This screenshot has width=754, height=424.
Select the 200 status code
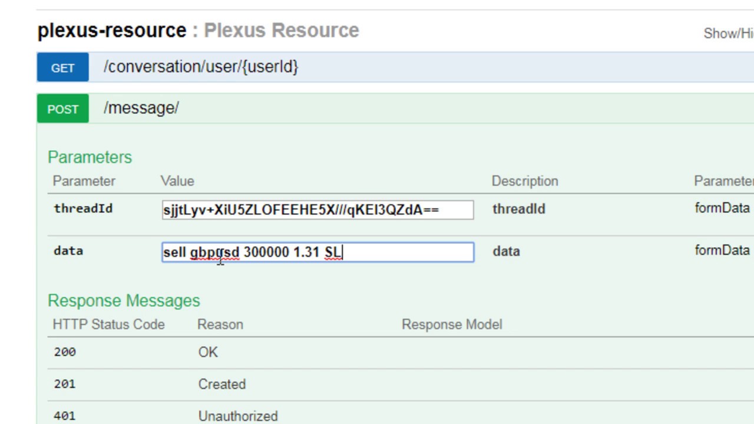(65, 352)
